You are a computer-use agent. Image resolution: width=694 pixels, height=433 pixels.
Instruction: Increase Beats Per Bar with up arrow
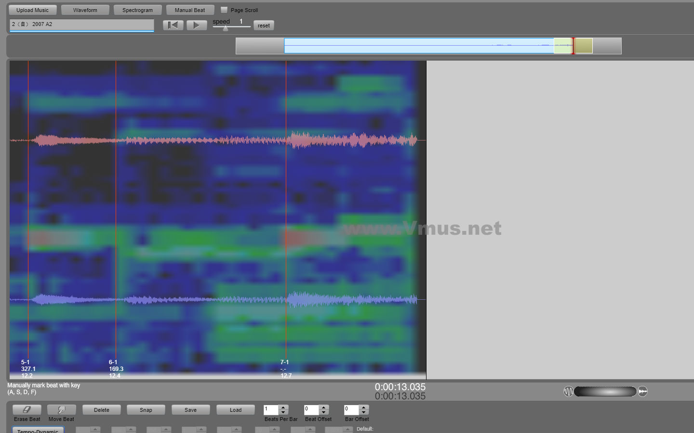[x=283, y=408]
